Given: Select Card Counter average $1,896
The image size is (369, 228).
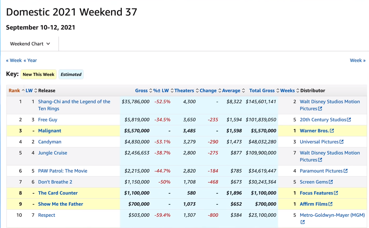Looking at the screenshot, I should pos(234,193).
